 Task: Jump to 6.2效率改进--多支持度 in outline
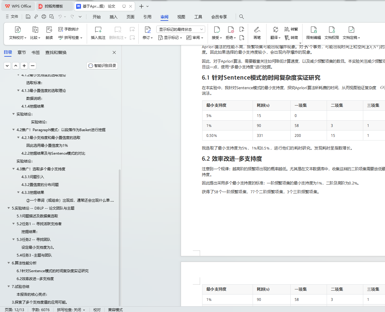tap(35, 279)
